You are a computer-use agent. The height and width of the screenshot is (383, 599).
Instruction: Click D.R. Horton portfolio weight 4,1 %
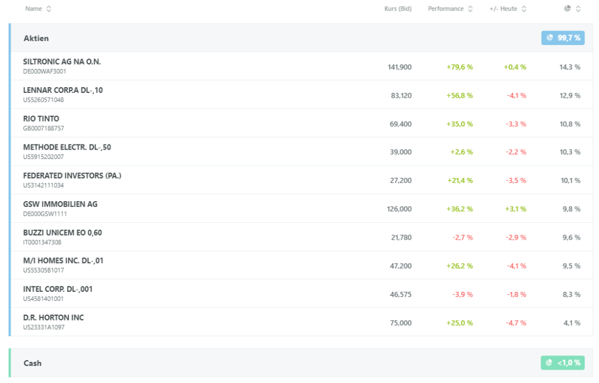coord(572,323)
